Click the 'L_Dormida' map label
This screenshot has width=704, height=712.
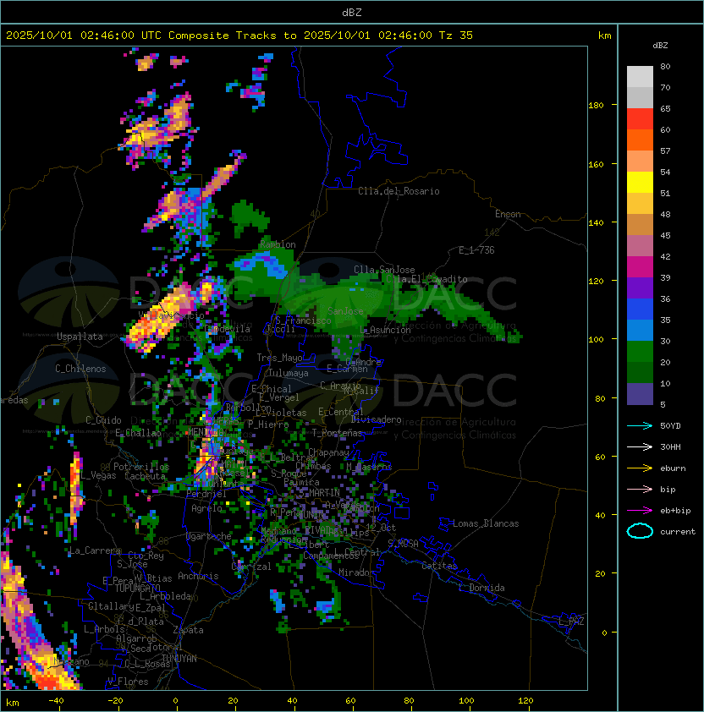coord(482,588)
